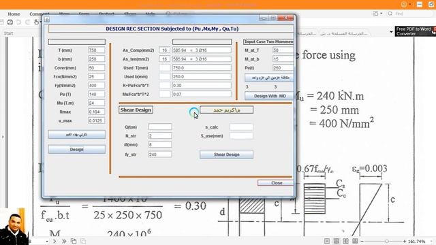The width and height of the screenshot is (436, 245).
Task: Click the Rmax input field
Action: click(97, 112)
